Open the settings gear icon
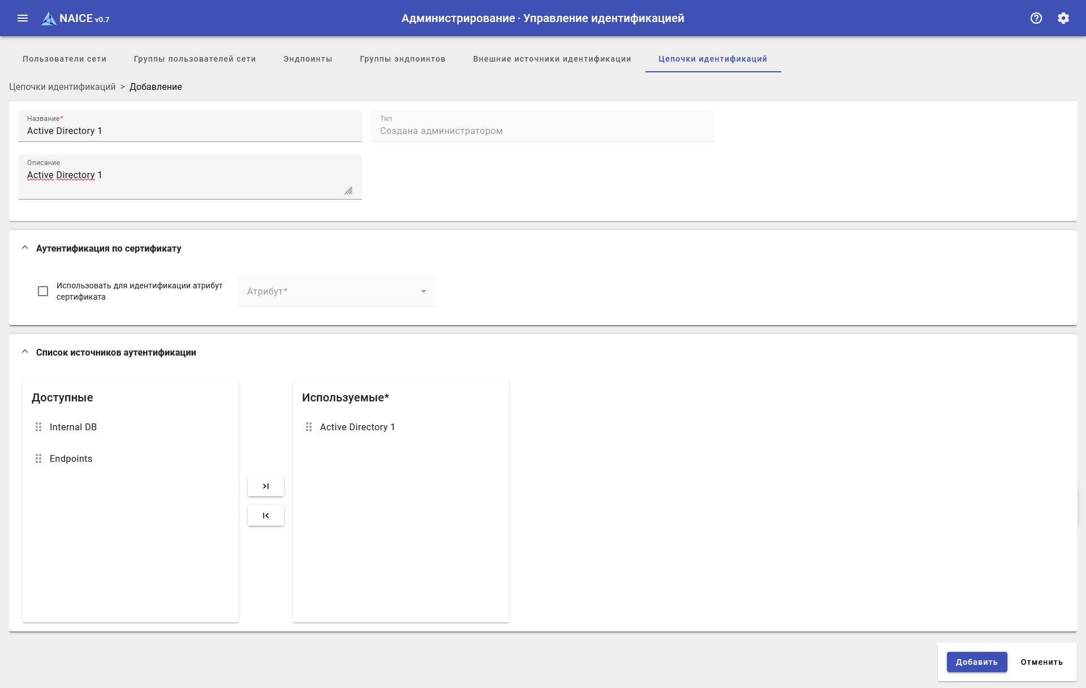The height and width of the screenshot is (688, 1086). pyautogui.click(x=1063, y=18)
